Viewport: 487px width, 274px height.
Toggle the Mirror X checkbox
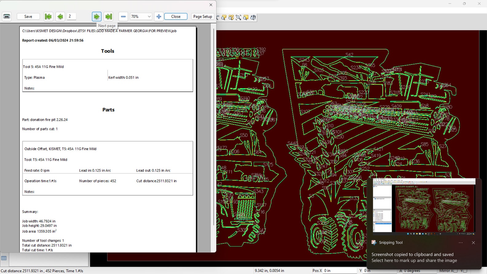coord(455,271)
